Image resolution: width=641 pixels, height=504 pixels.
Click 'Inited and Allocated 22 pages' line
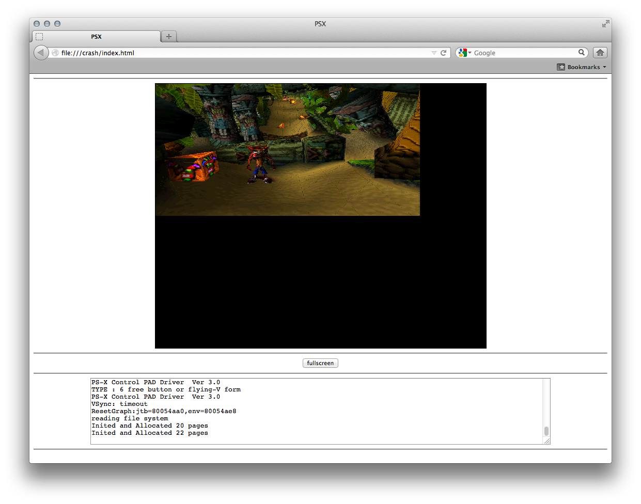(150, 433)
